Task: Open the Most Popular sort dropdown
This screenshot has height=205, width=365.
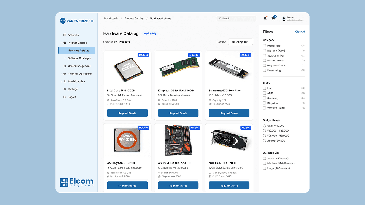Action: [x=240, y=42]
